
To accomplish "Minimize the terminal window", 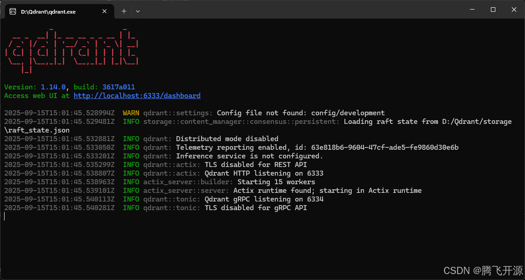I will click(x=472, y=10).
